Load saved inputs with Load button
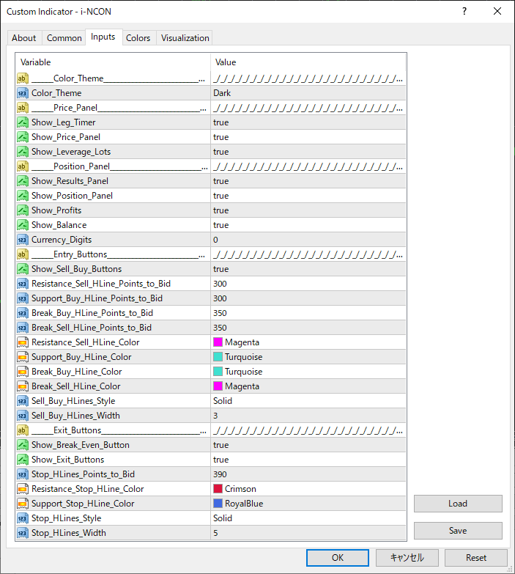 tap(458, 504)
